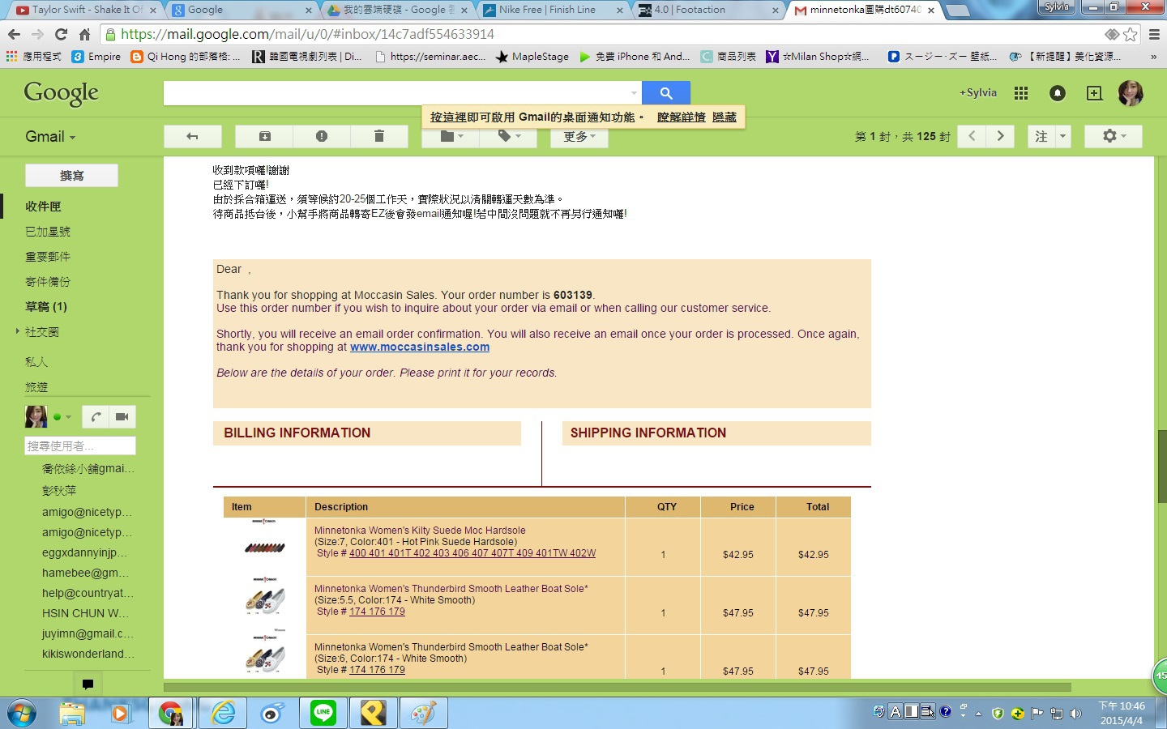Expand the 社交圈 circles label
The image size is (1167, 729).
coord(17,331)
